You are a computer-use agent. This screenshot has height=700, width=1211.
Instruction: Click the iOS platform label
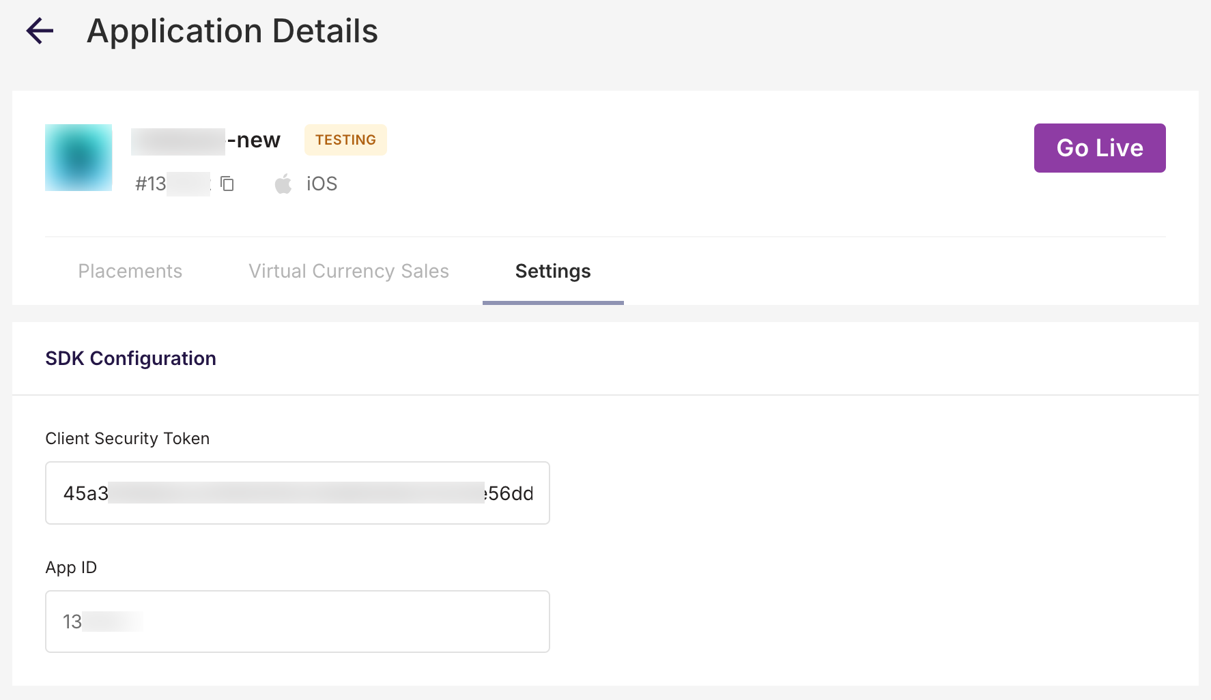(x=322, y=184)
